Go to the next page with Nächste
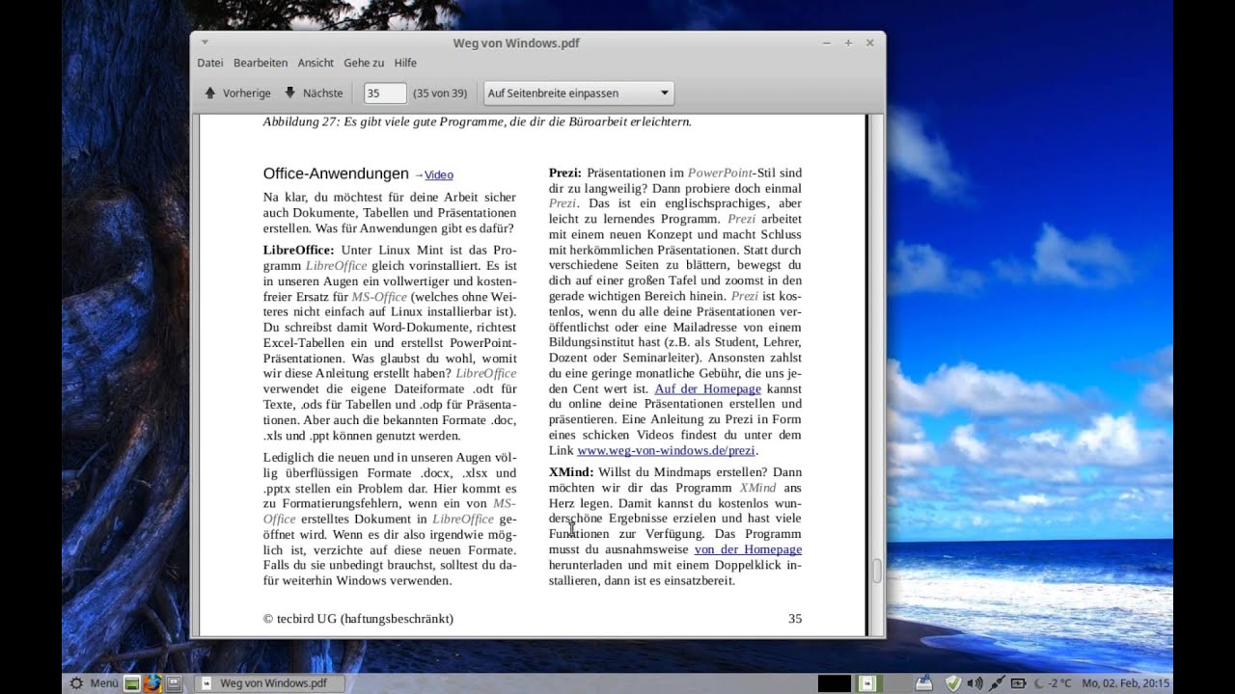This screenshot has width=1235, height=694. coord(314,93)
